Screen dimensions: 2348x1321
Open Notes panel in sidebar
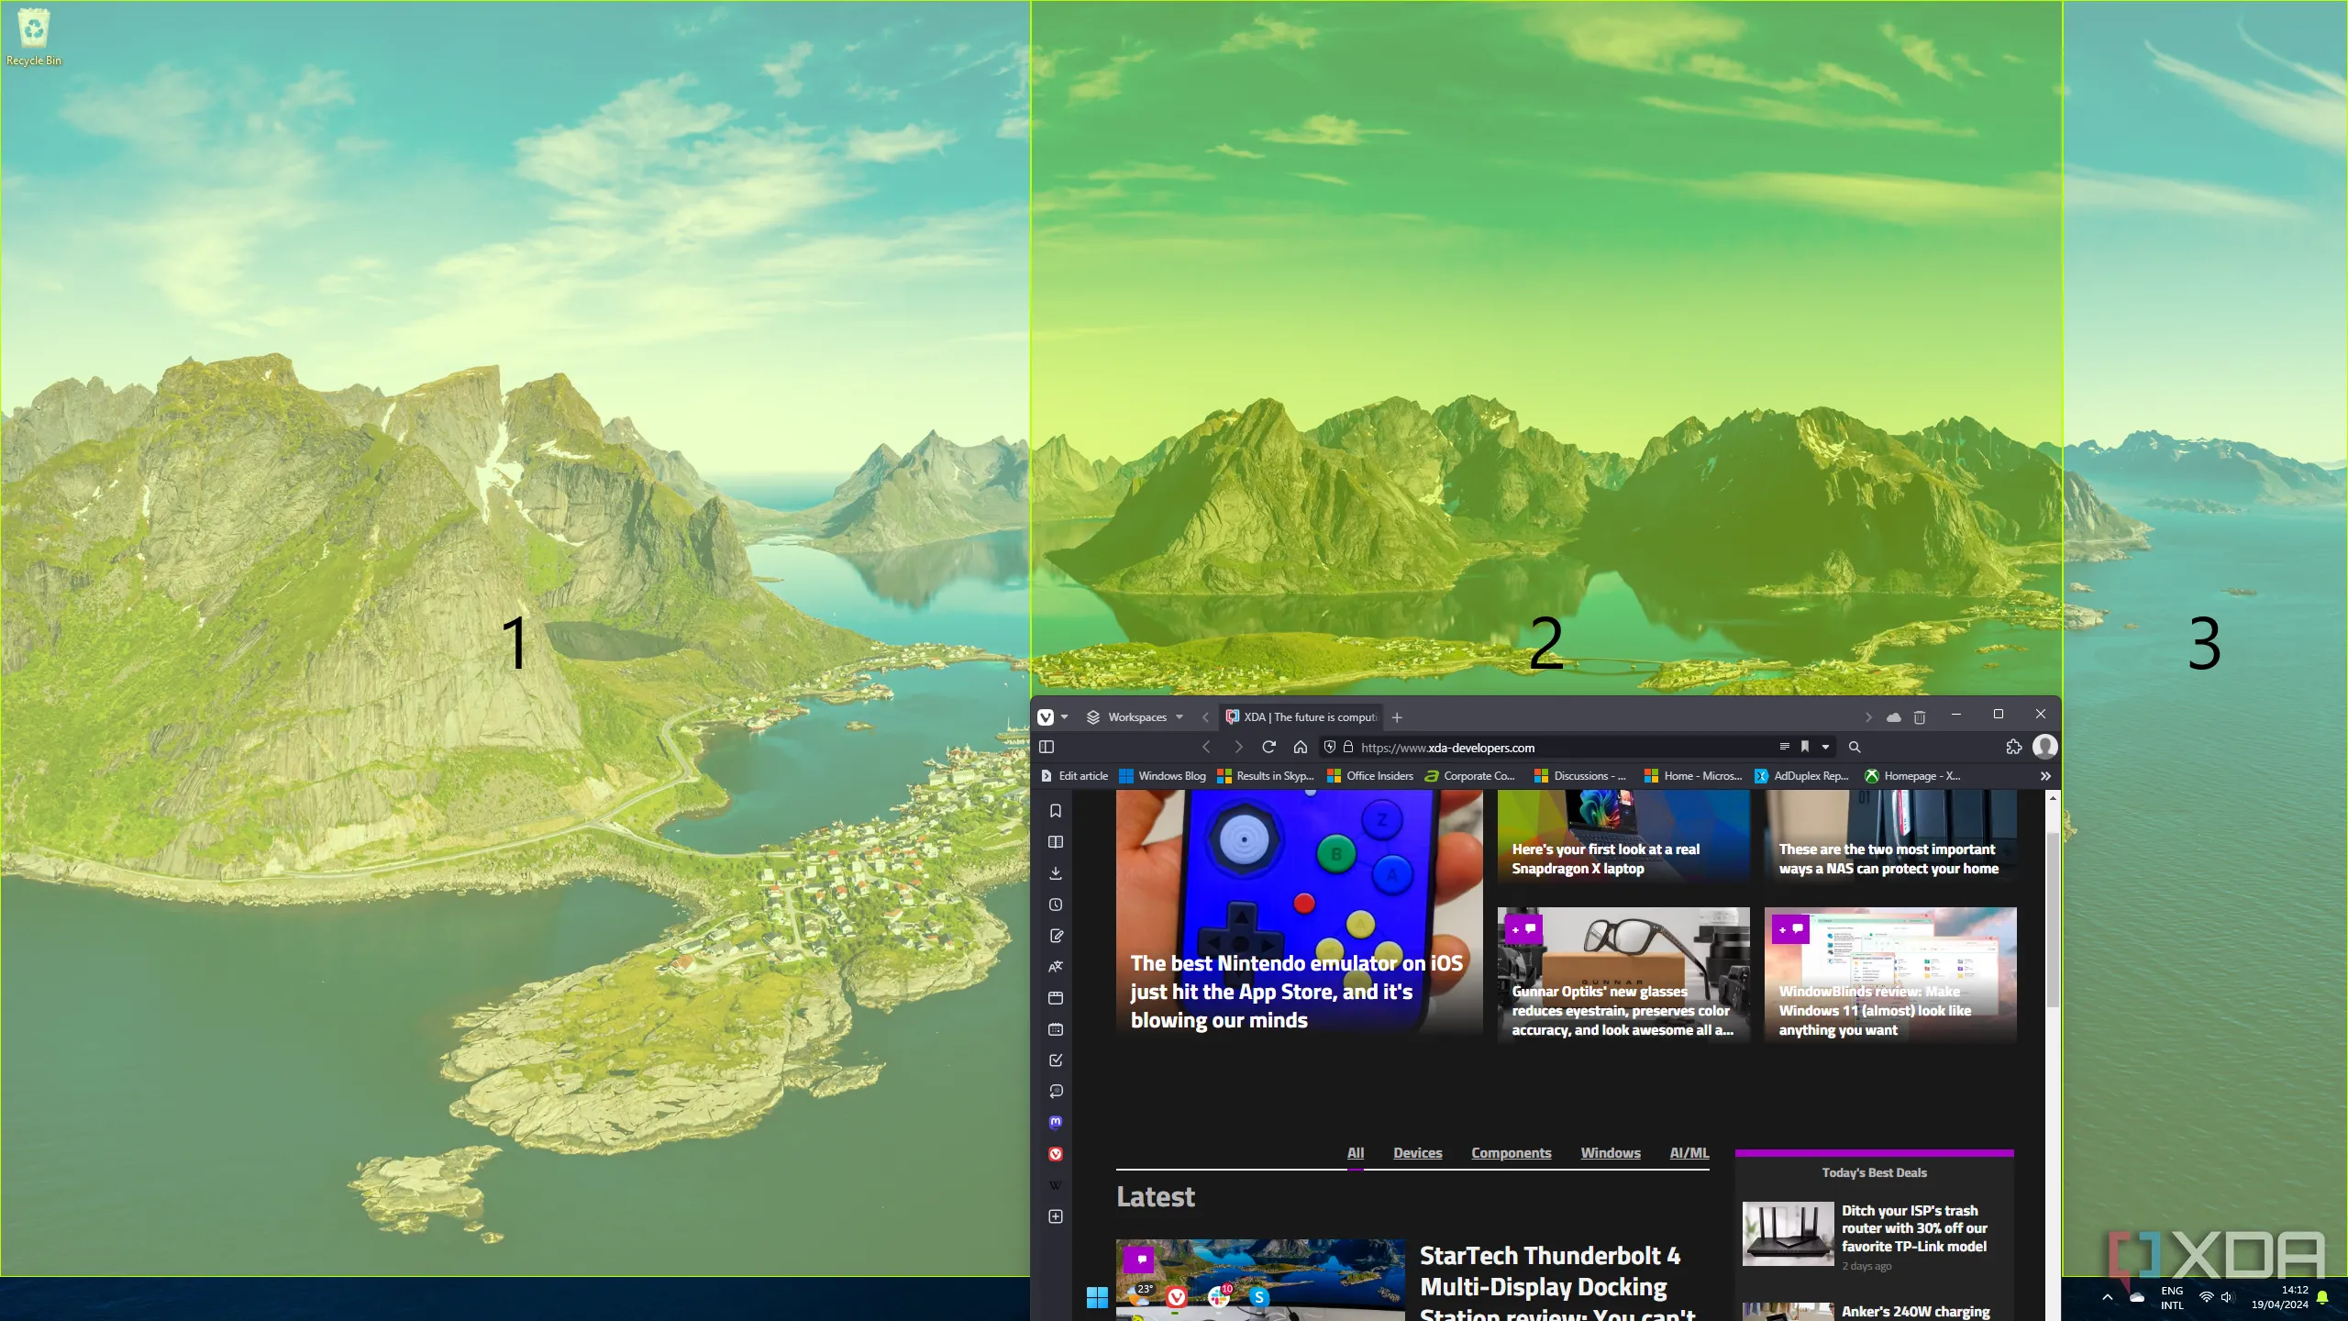tap(1056, 936)
